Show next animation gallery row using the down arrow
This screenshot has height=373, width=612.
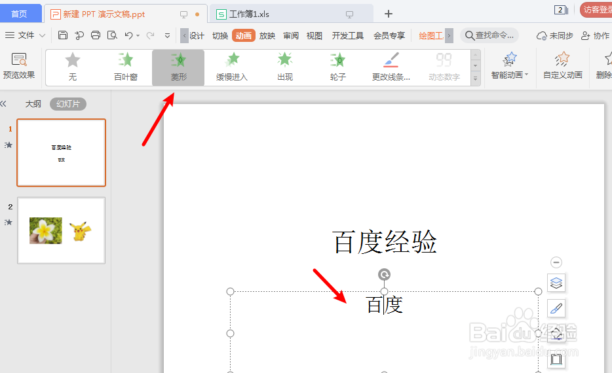pos(476,66)
